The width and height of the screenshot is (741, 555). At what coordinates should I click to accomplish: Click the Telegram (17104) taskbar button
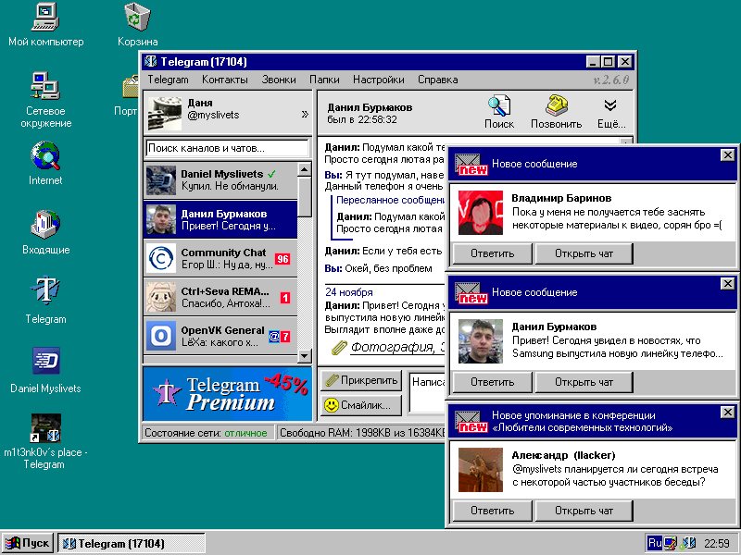point(132,543)
